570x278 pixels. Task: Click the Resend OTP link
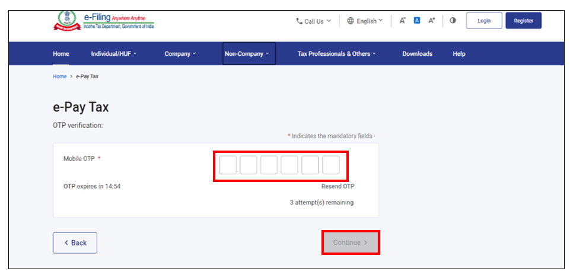pos(337,186)
